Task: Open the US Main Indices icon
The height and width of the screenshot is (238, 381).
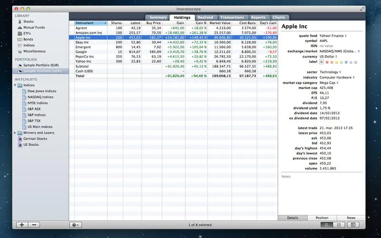Action: [24, 127]
